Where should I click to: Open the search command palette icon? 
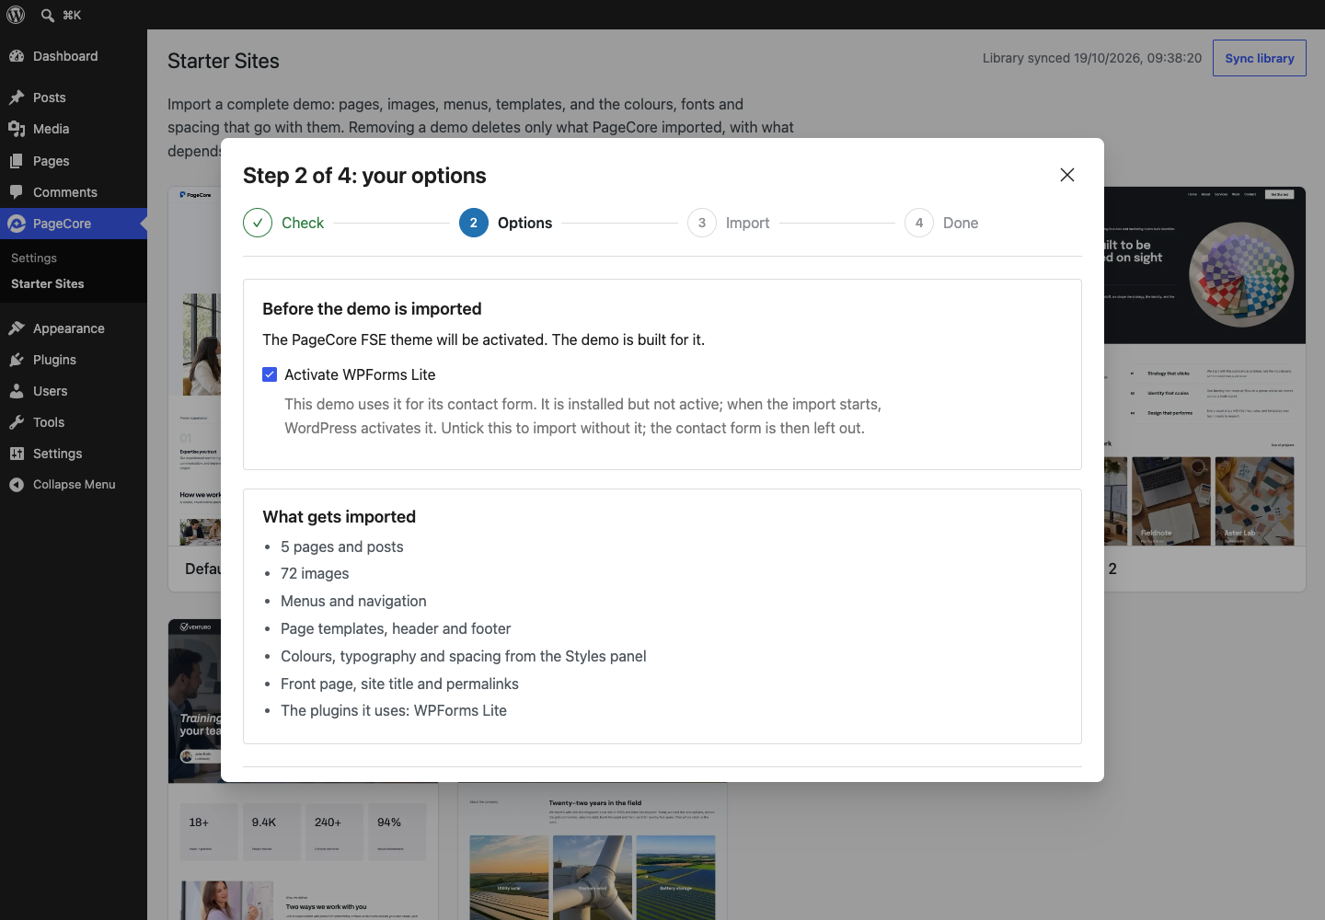(x=48, y=15)
